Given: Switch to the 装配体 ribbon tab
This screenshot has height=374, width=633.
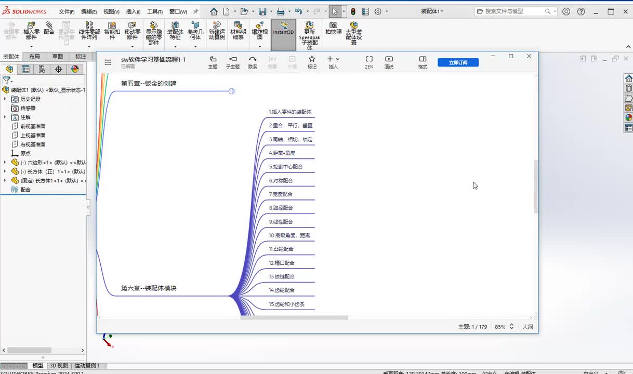Looking at the screenshot, I should 11,57.
